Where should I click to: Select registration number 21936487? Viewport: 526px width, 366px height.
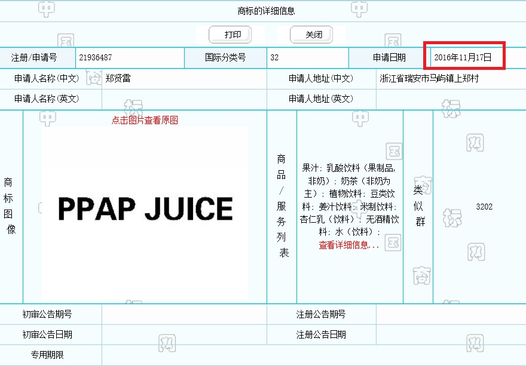click(x=96, y=58)
